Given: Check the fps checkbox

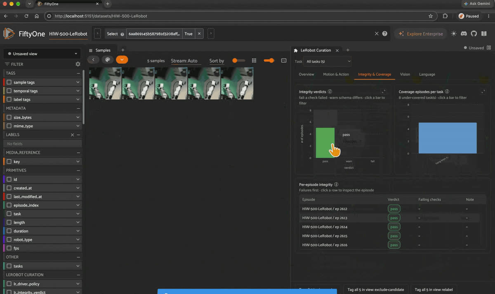Looking at the screenshot, I should click(9, 248).
